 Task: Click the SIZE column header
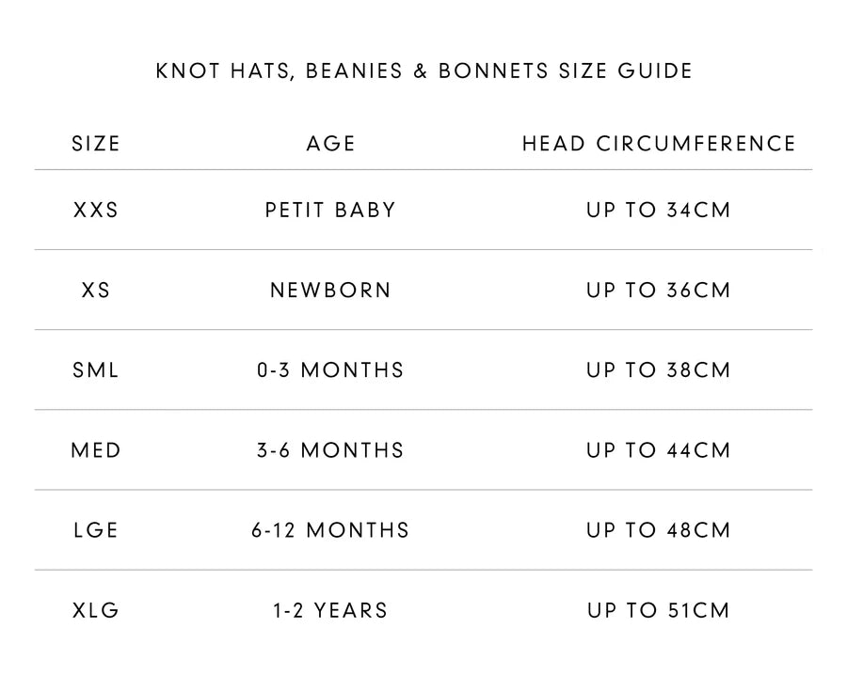[x=96, y=144]
